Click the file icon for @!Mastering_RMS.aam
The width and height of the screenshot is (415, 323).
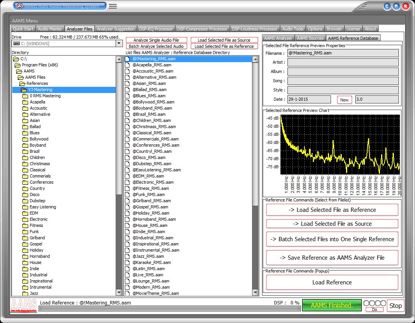coord(127,59)
